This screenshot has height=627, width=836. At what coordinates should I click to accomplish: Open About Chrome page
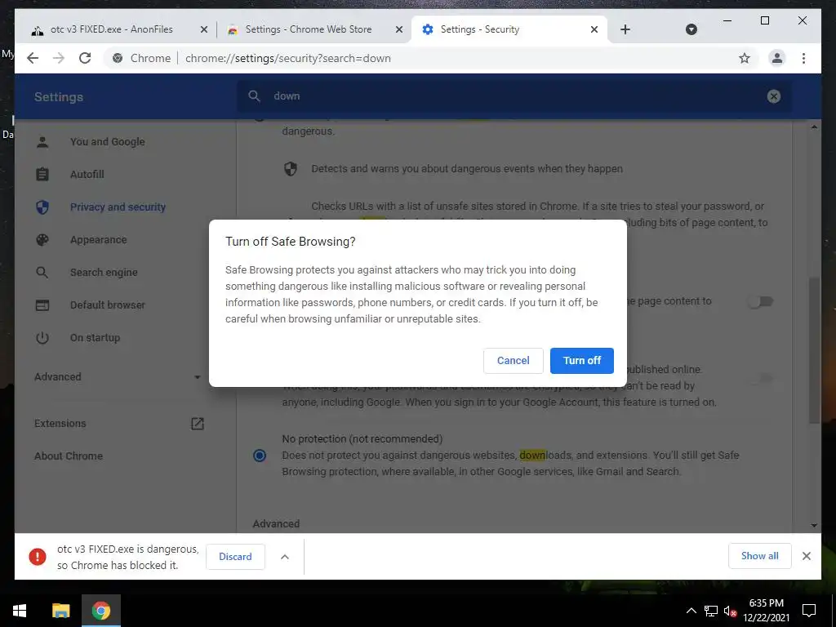tap(69, 456)
